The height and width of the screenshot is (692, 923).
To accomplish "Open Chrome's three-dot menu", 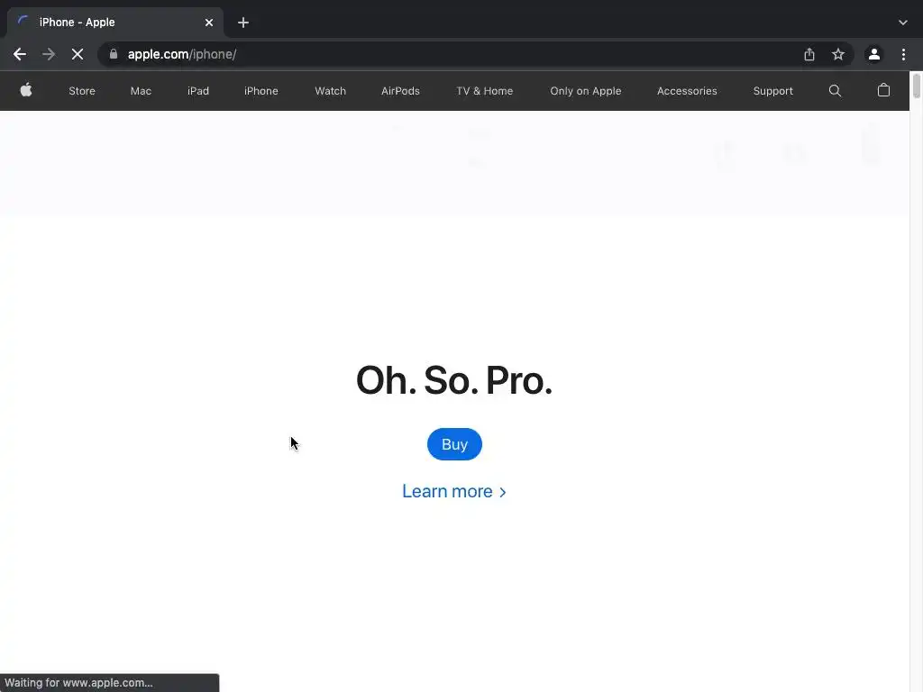I will coord(903,54).
